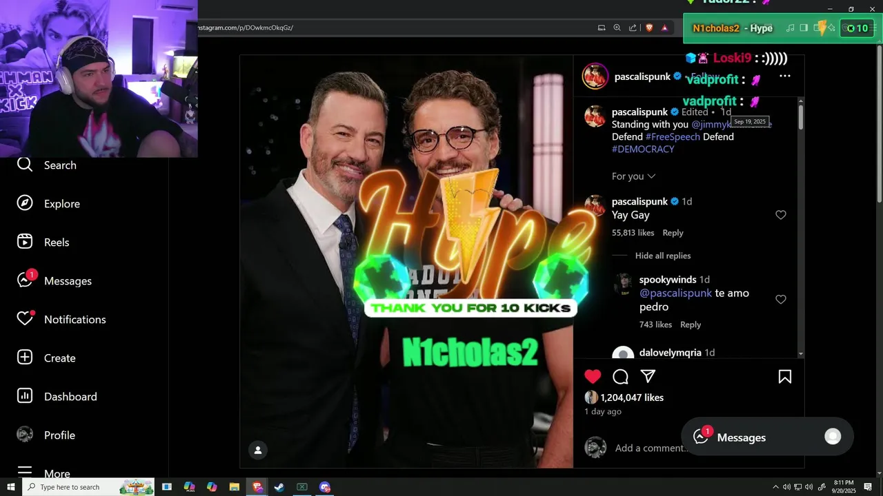
Task: Open the Explore compass in sidebar
Action: click(x=48, y=204)
